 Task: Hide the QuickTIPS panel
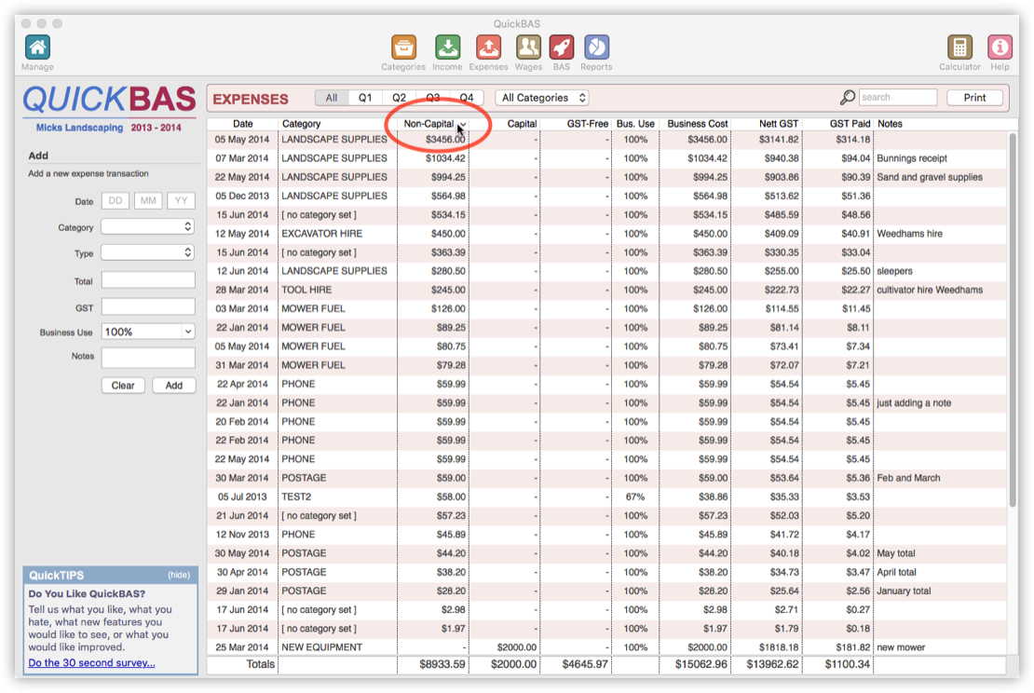click(178, 576)
